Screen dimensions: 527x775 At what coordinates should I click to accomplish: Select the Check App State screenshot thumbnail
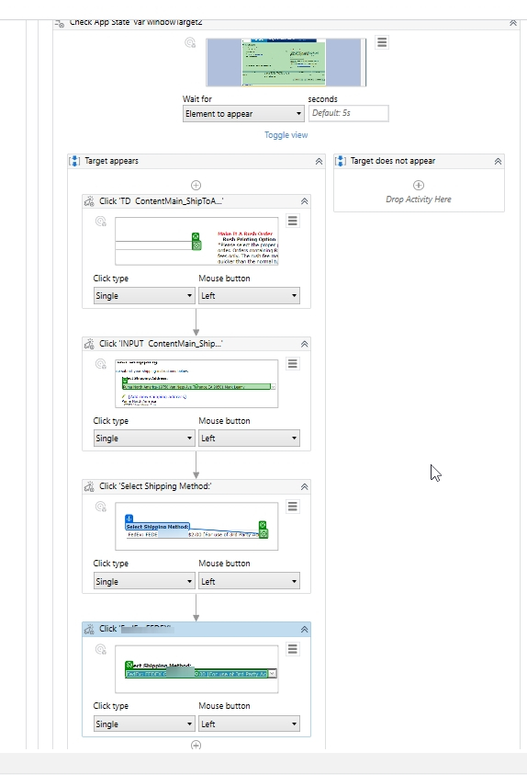pyautogui.click(x=286, y=63)
